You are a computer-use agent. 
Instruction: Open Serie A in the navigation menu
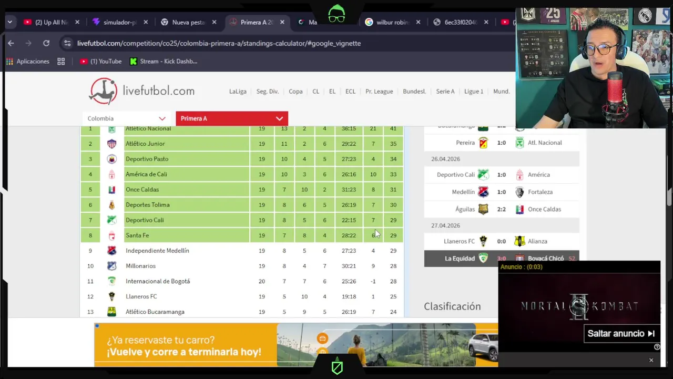click(x=445, y=92)
